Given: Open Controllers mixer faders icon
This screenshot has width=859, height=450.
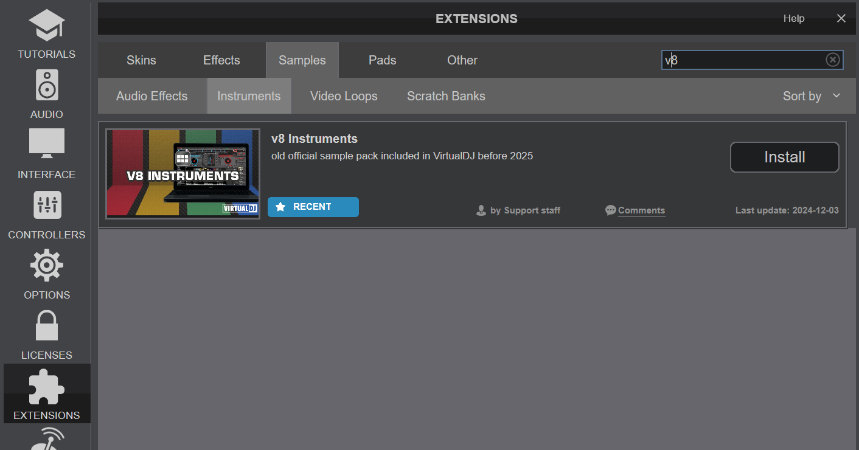Looking at the screenshot, I should pos(47,205).
